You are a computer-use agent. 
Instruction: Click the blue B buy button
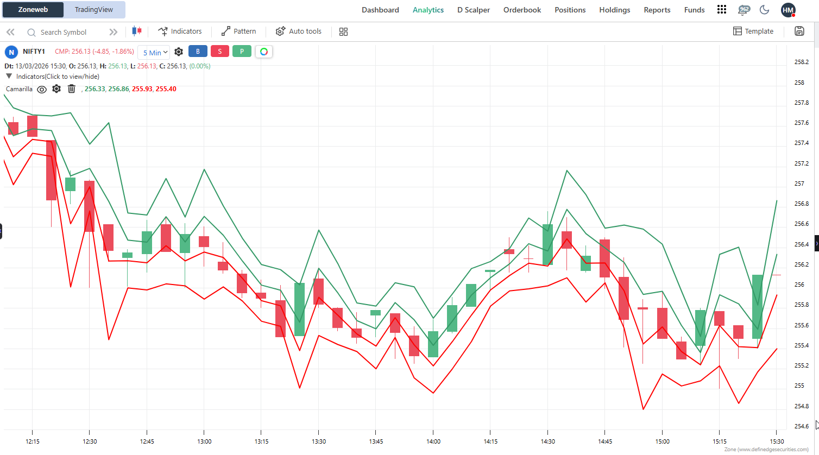(x=198, y=52)
